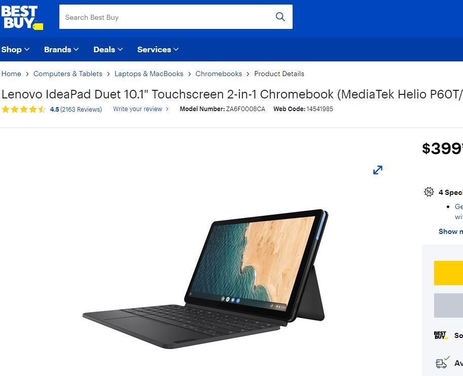Image resolution: width=463 pixels, height=376 pixels.
Task: Go to Home breadcrumb link
Action: 11,74
